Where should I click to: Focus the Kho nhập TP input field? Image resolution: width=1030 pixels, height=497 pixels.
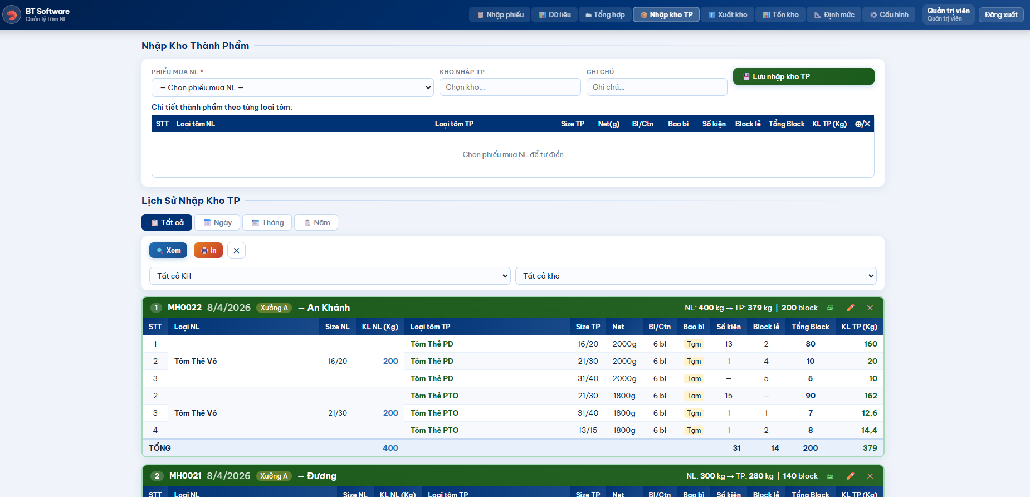(x=510, y=87)
